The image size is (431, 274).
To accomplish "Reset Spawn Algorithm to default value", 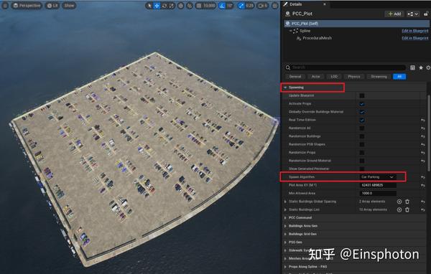I will (423, 177).
